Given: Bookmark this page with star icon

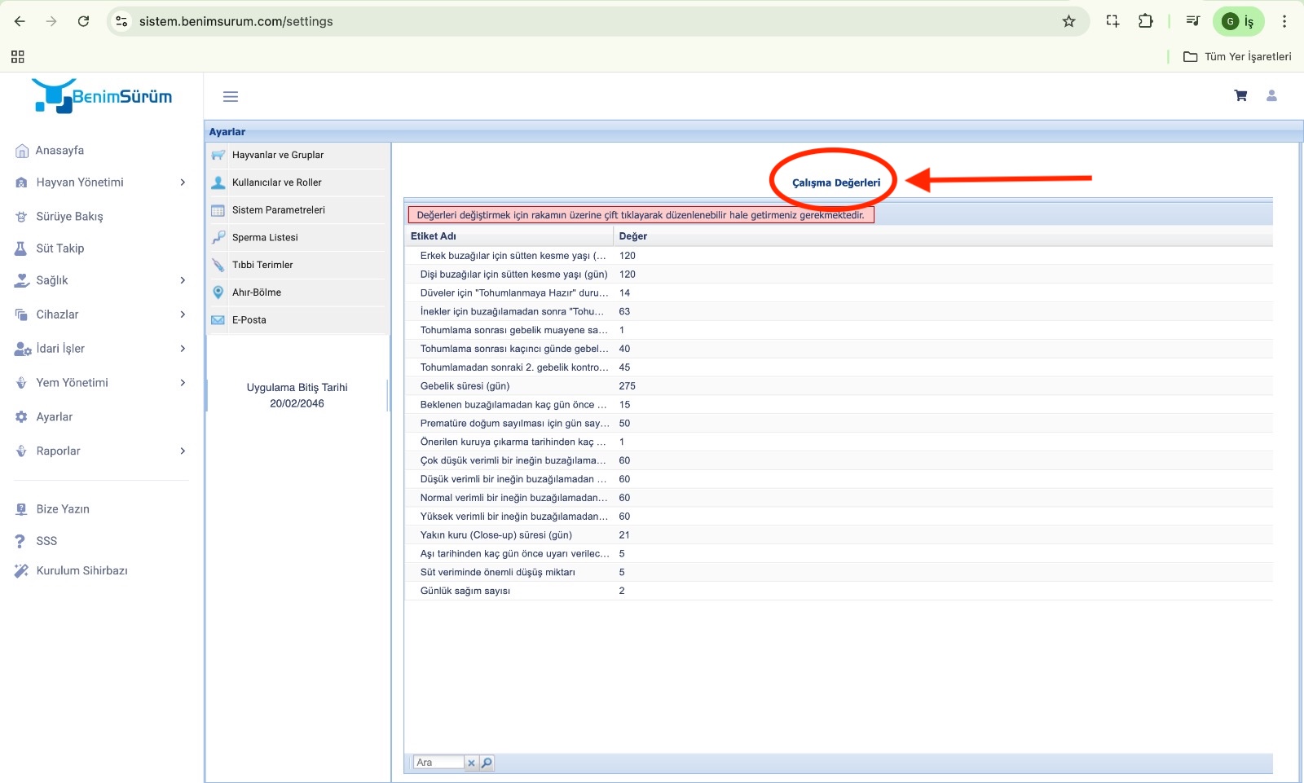Looking at the screenshot, I should point(1068,21).
